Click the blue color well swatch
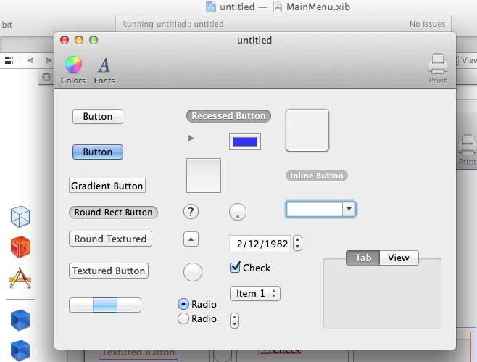477x362 pixels. point(245,142)
